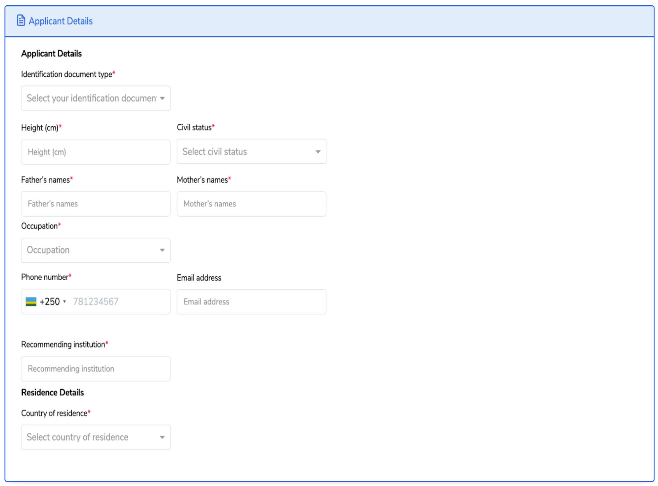Click the document icon beside Applicant Details

[21, 20]
